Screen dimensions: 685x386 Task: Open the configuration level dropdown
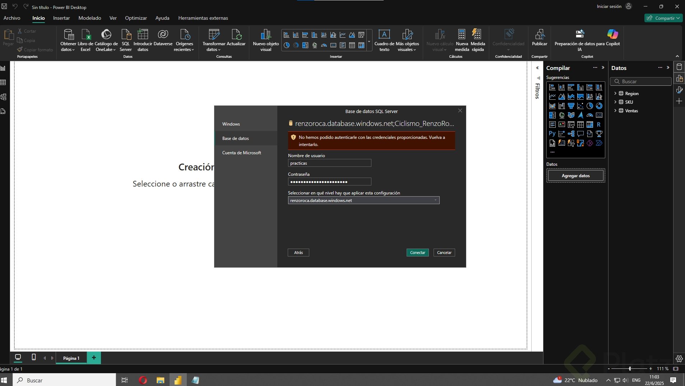[364, 200]
